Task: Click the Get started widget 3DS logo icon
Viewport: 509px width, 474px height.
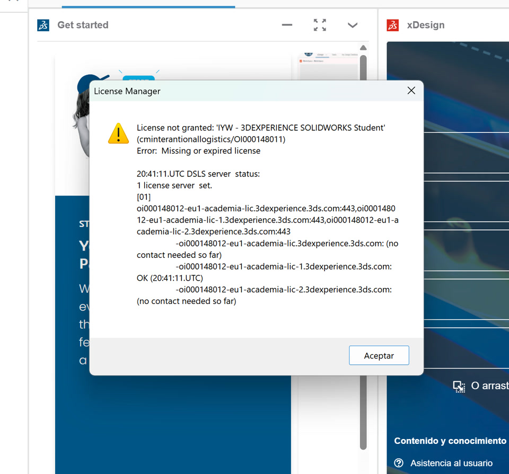Action: (43, 25)
